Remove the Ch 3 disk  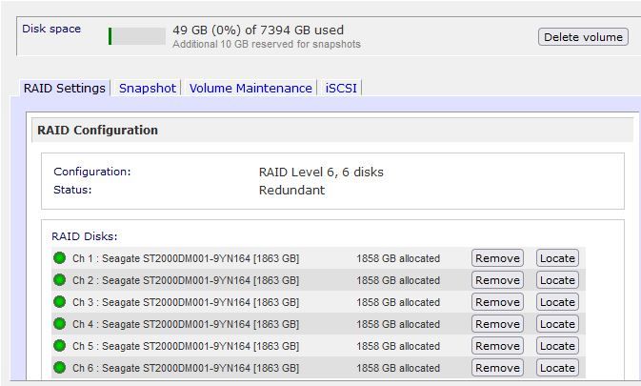coord(497,302)
